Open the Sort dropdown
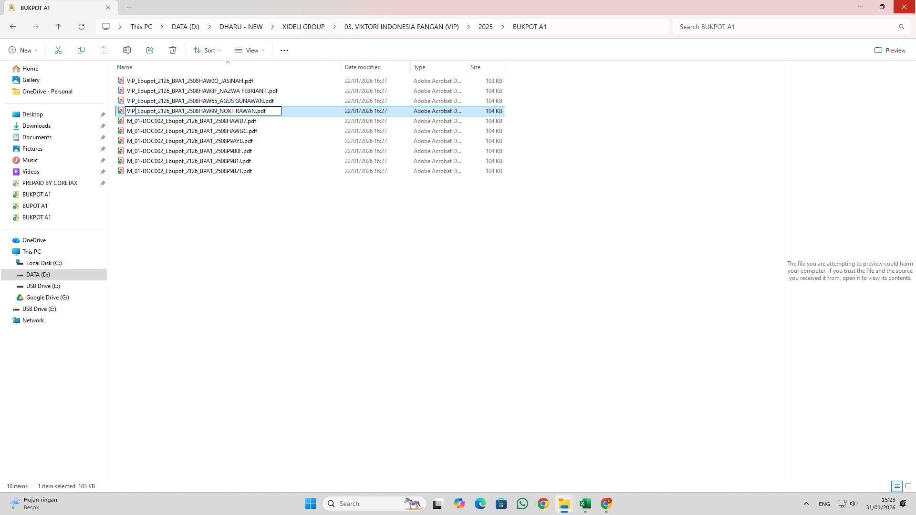The image size is (916, 515). [x=207, y=50]
